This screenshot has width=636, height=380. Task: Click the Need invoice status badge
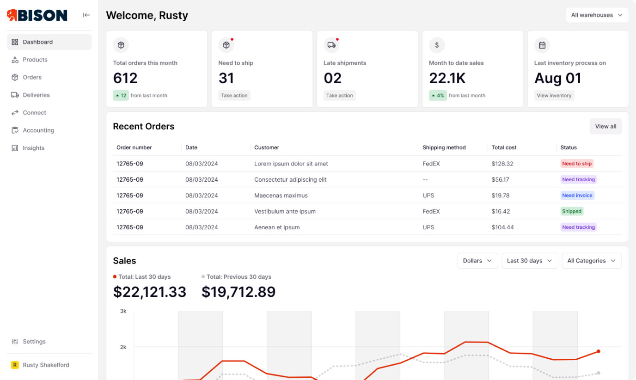click(577, 196)
